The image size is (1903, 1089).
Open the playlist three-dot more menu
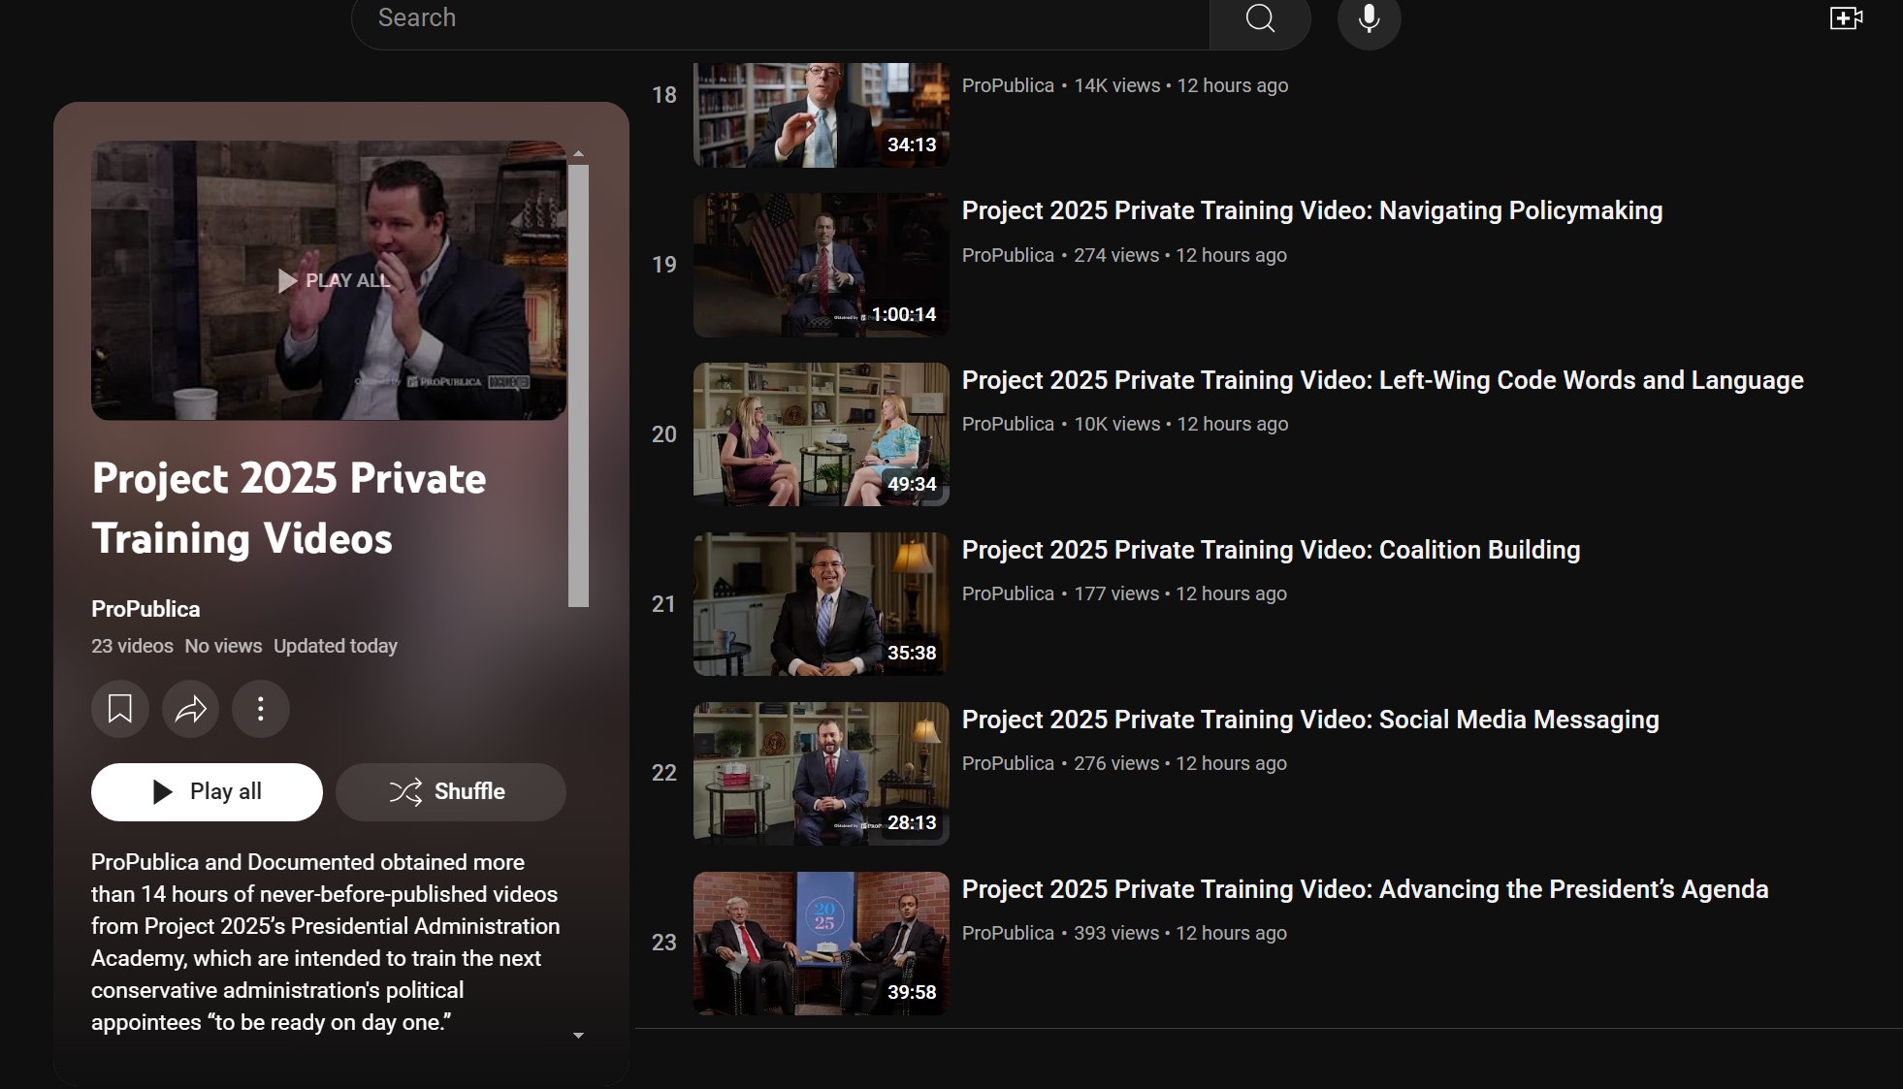point(260,709)
